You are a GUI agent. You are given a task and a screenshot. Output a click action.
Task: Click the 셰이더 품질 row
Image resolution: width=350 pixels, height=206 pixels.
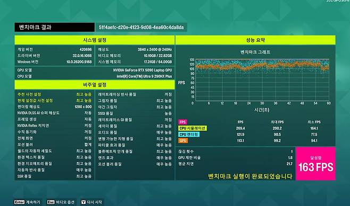pyautogui.click(x=135, y=126)
